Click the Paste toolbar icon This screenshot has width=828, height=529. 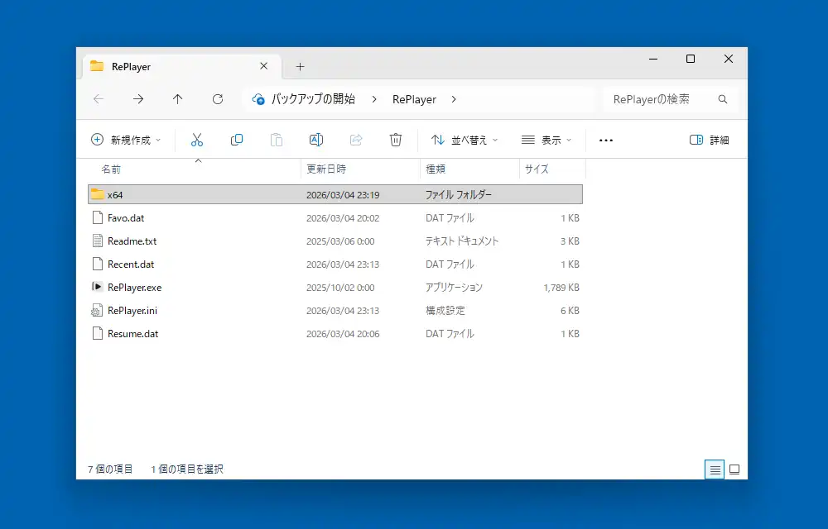[277, 140]
